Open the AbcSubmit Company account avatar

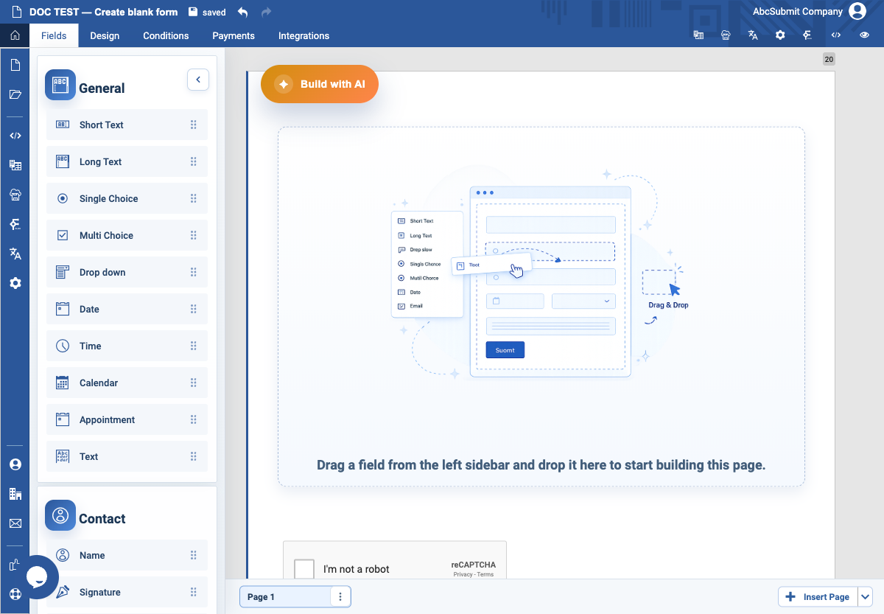(x=857, y=11)
